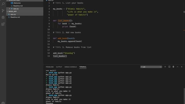The width and height of the screenshot is (185, 104).
Task: Select Readme.md in Open Editors
Action: (x=18, y=6)
